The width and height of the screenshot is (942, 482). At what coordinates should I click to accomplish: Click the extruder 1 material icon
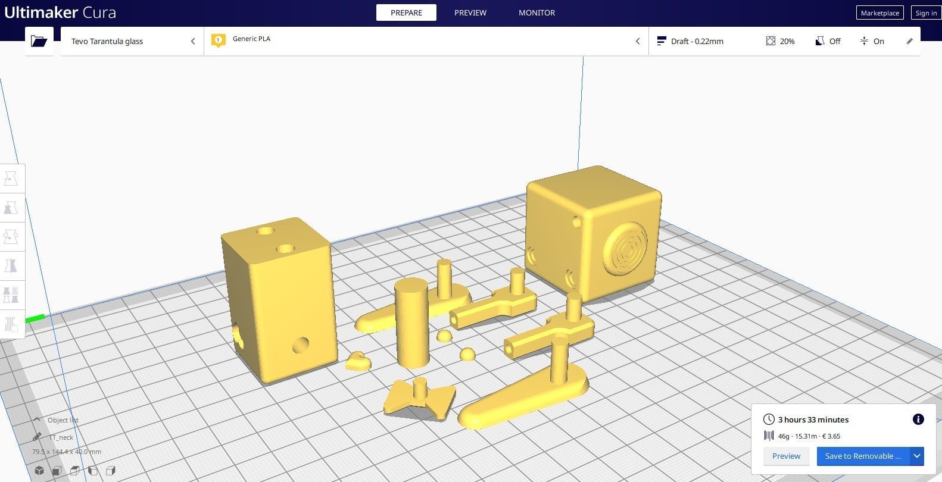click(x=218, y=40)
